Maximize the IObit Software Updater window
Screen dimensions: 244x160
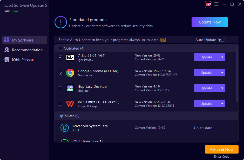232,4
